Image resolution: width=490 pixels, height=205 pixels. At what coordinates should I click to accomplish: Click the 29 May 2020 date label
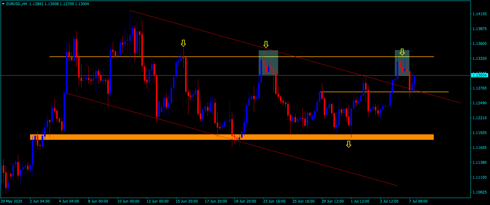(12, 201)
